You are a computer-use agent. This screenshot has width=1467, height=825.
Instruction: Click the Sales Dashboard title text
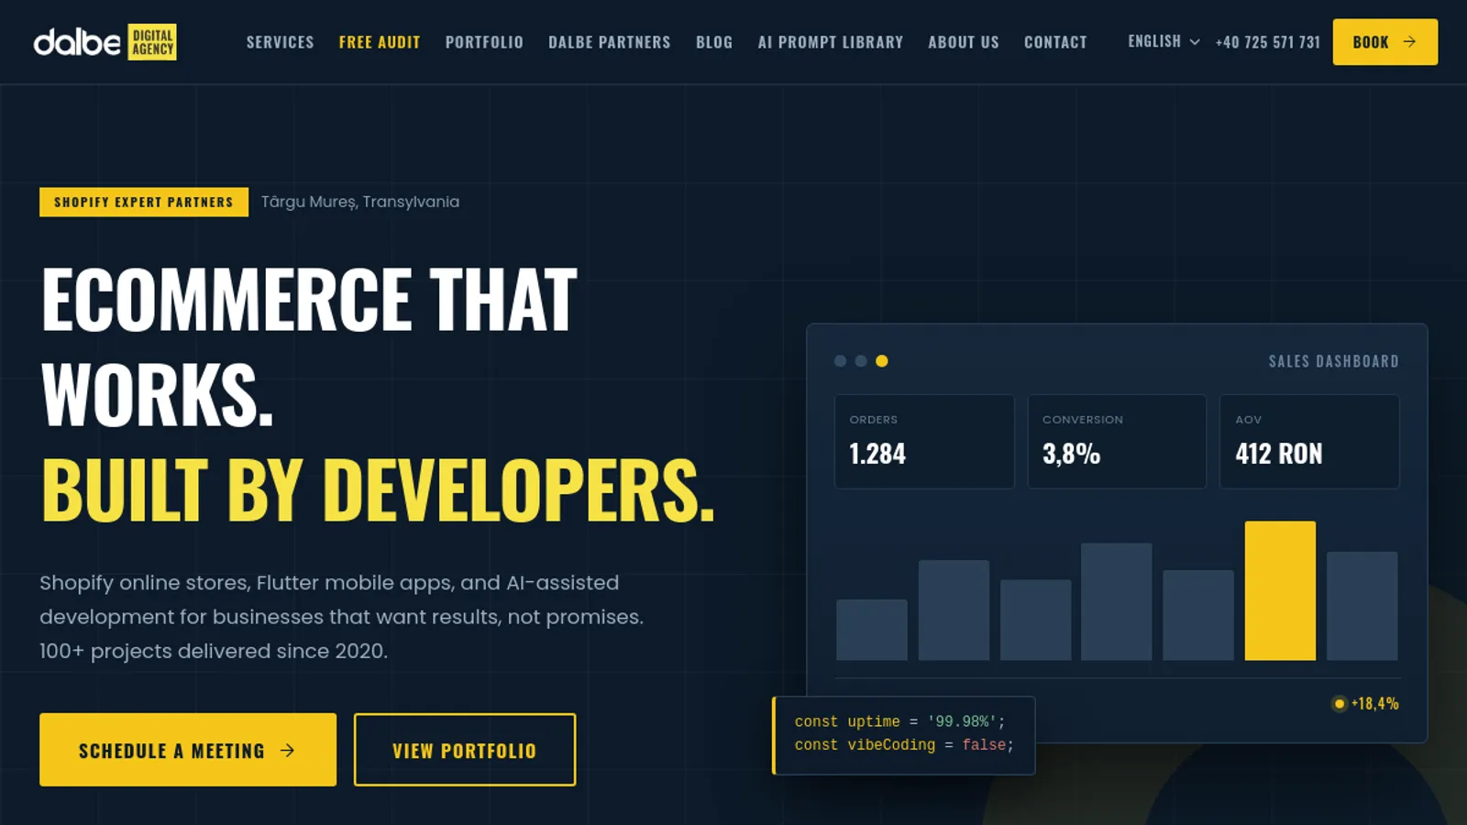[1333, 361]
